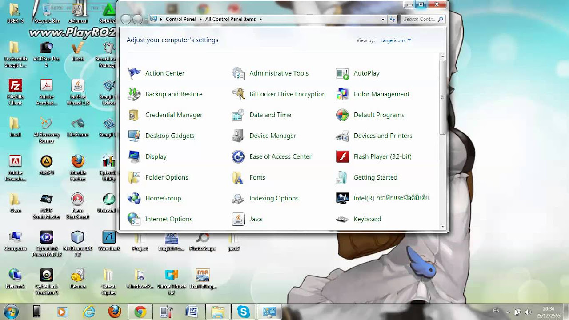Click the Search Control Panel field
The height and width of the screenshot is (320, 569).
coord(423,20)
